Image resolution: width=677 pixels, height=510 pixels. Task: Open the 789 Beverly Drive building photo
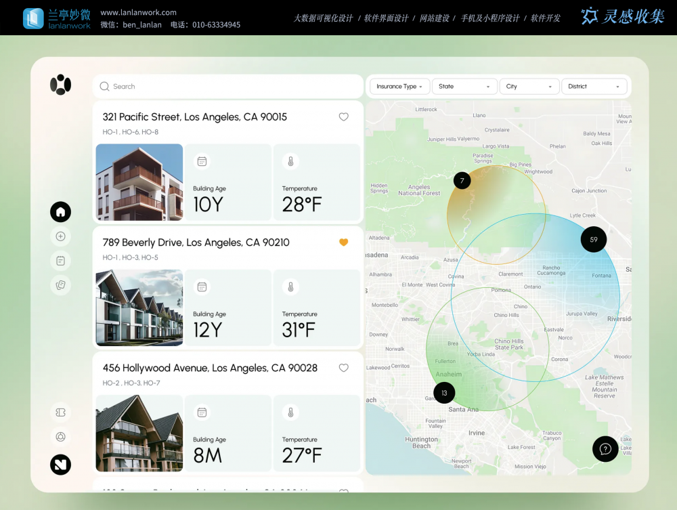click(139, 307)
